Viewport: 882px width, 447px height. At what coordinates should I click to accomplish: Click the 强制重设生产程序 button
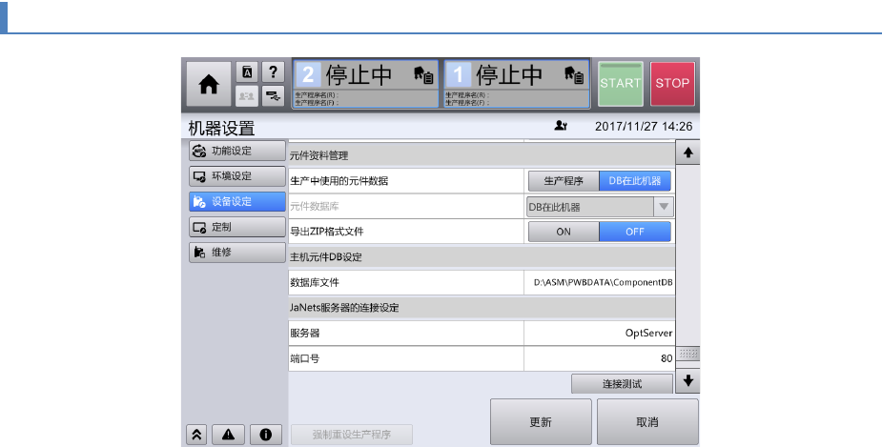(352, 435)
